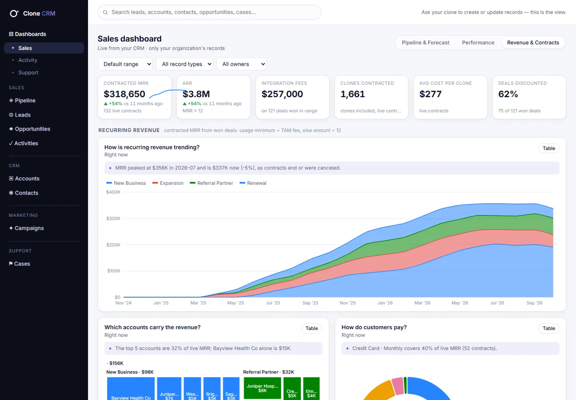Toggle New Business legend series
The image size is (576, 400).
point(126,183)
